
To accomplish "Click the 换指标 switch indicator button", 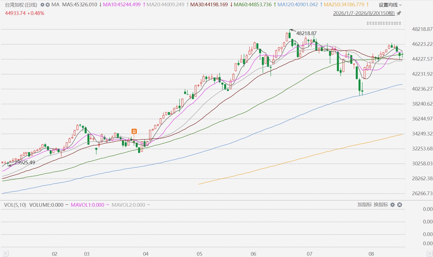I will 381,205.
